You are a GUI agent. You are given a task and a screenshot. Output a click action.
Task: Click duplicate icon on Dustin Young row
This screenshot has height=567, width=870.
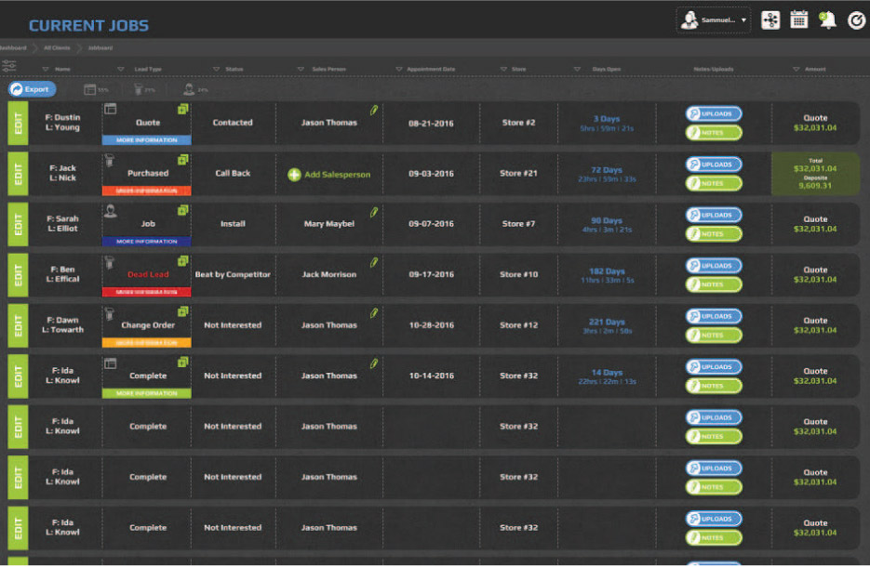pyautogui.click(x=182, y=109)
